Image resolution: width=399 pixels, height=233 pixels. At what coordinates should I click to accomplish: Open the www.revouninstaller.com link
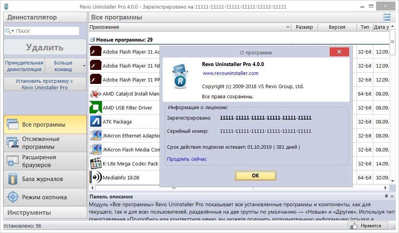[230, 73]
